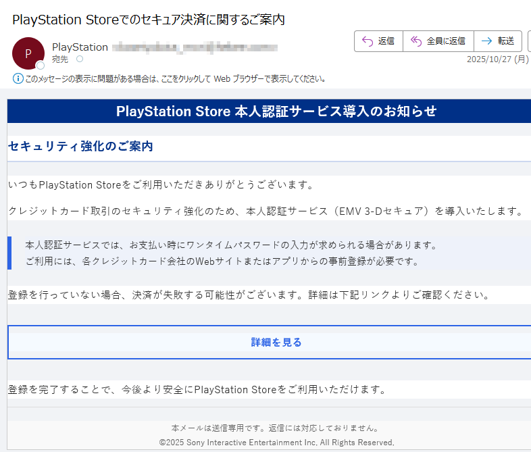Click the paragraph starting クレジットカード取引のセキュリティ強化
The height and width of the screenshot is (452, 531).
[x=266, y=211]
